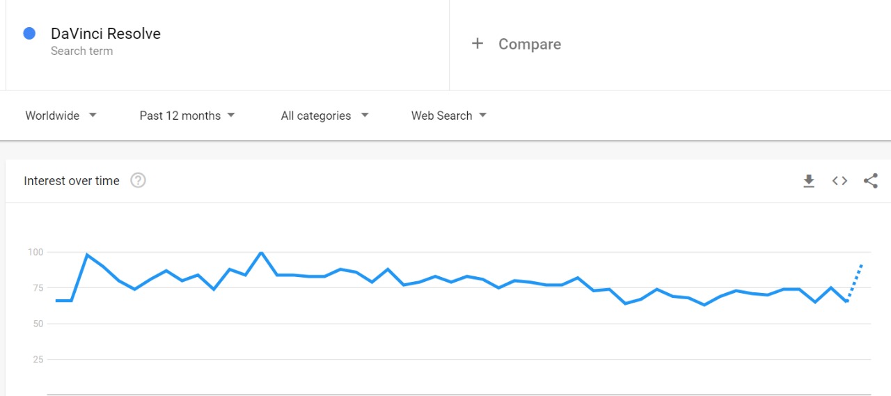Screen dimensions: 891x396
Task: Open the All categories dropdown
Action: 324,116
